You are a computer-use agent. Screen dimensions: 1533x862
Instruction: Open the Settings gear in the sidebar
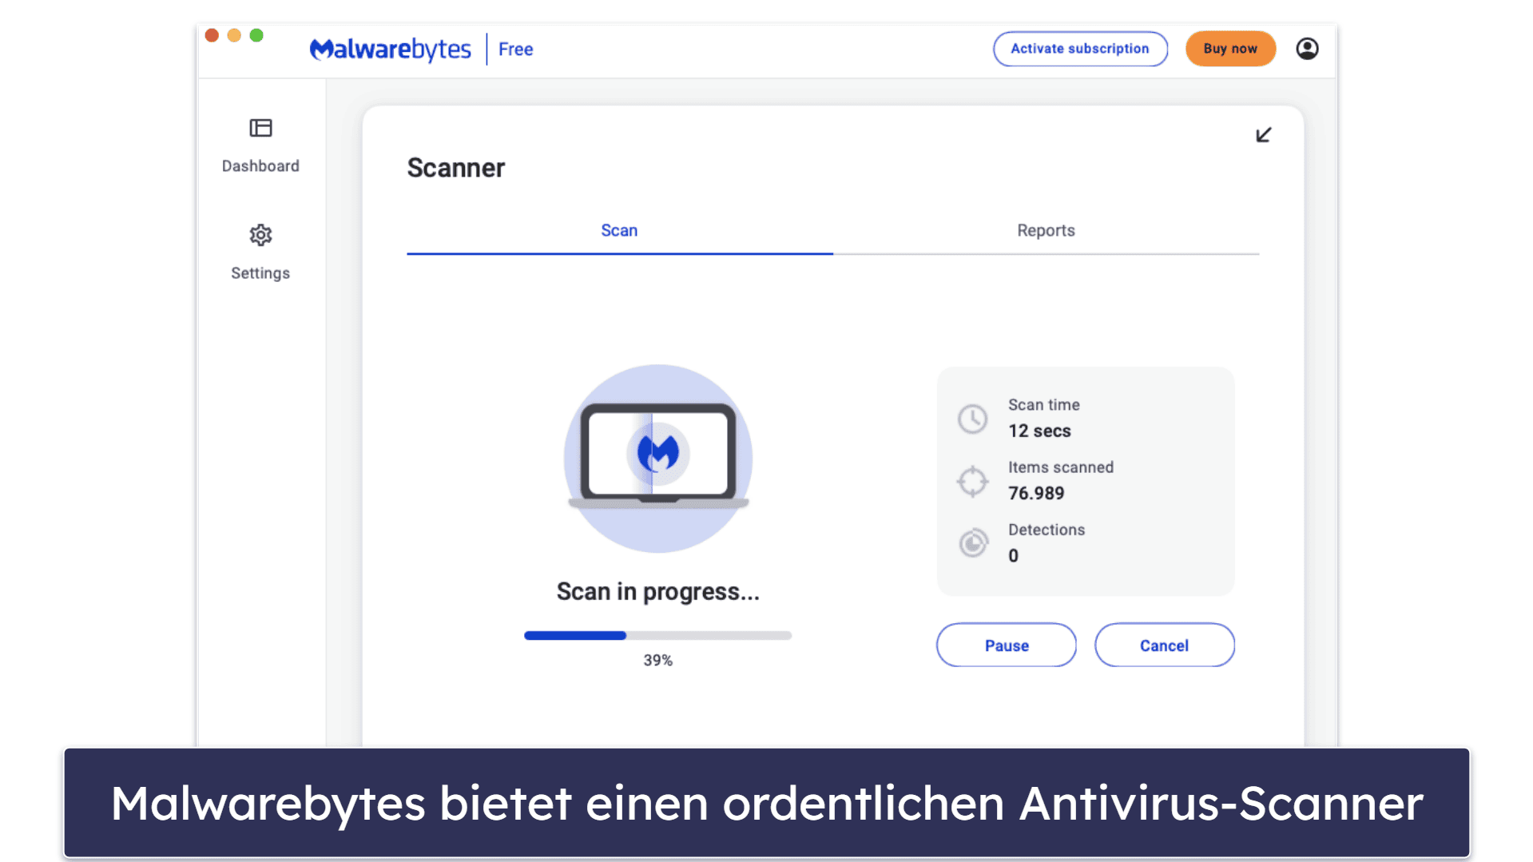click(260, 252)
